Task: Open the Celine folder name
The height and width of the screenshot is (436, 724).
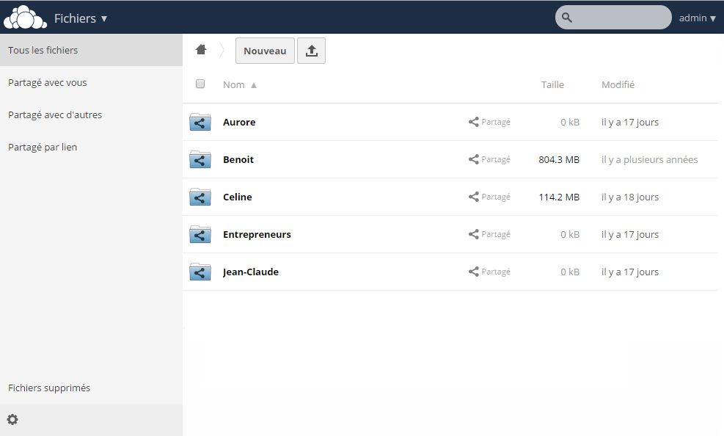Action: [238, 197]
